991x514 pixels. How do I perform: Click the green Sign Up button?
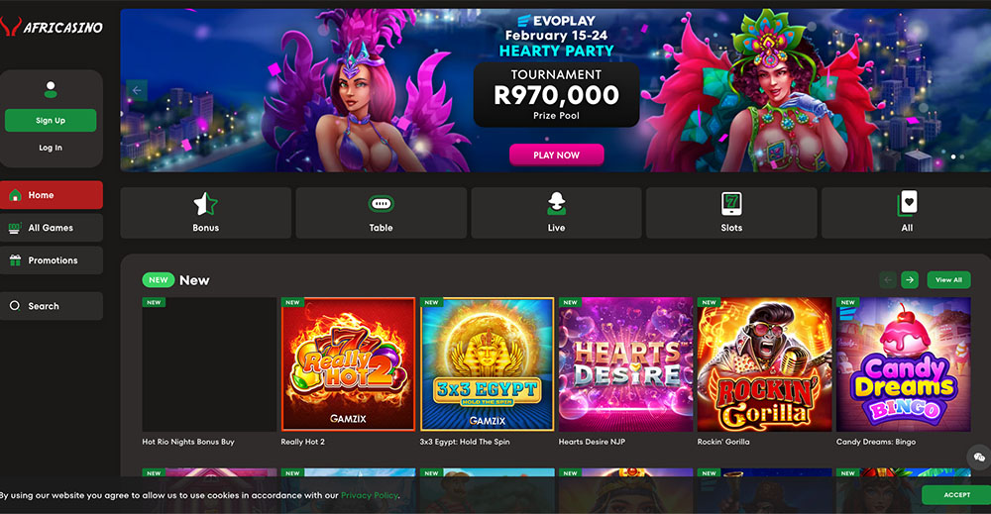coord(51,121)
